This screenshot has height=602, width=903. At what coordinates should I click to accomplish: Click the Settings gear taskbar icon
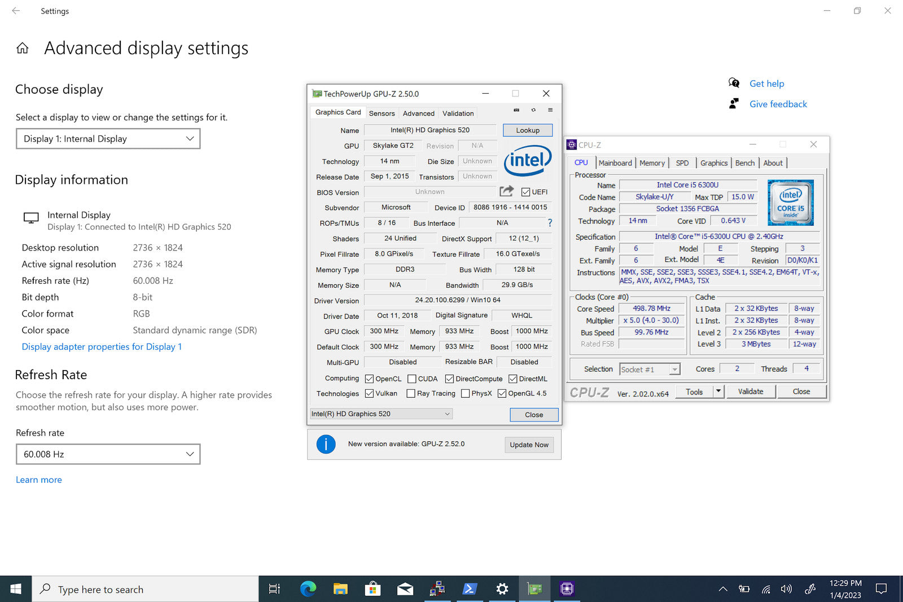502,589
